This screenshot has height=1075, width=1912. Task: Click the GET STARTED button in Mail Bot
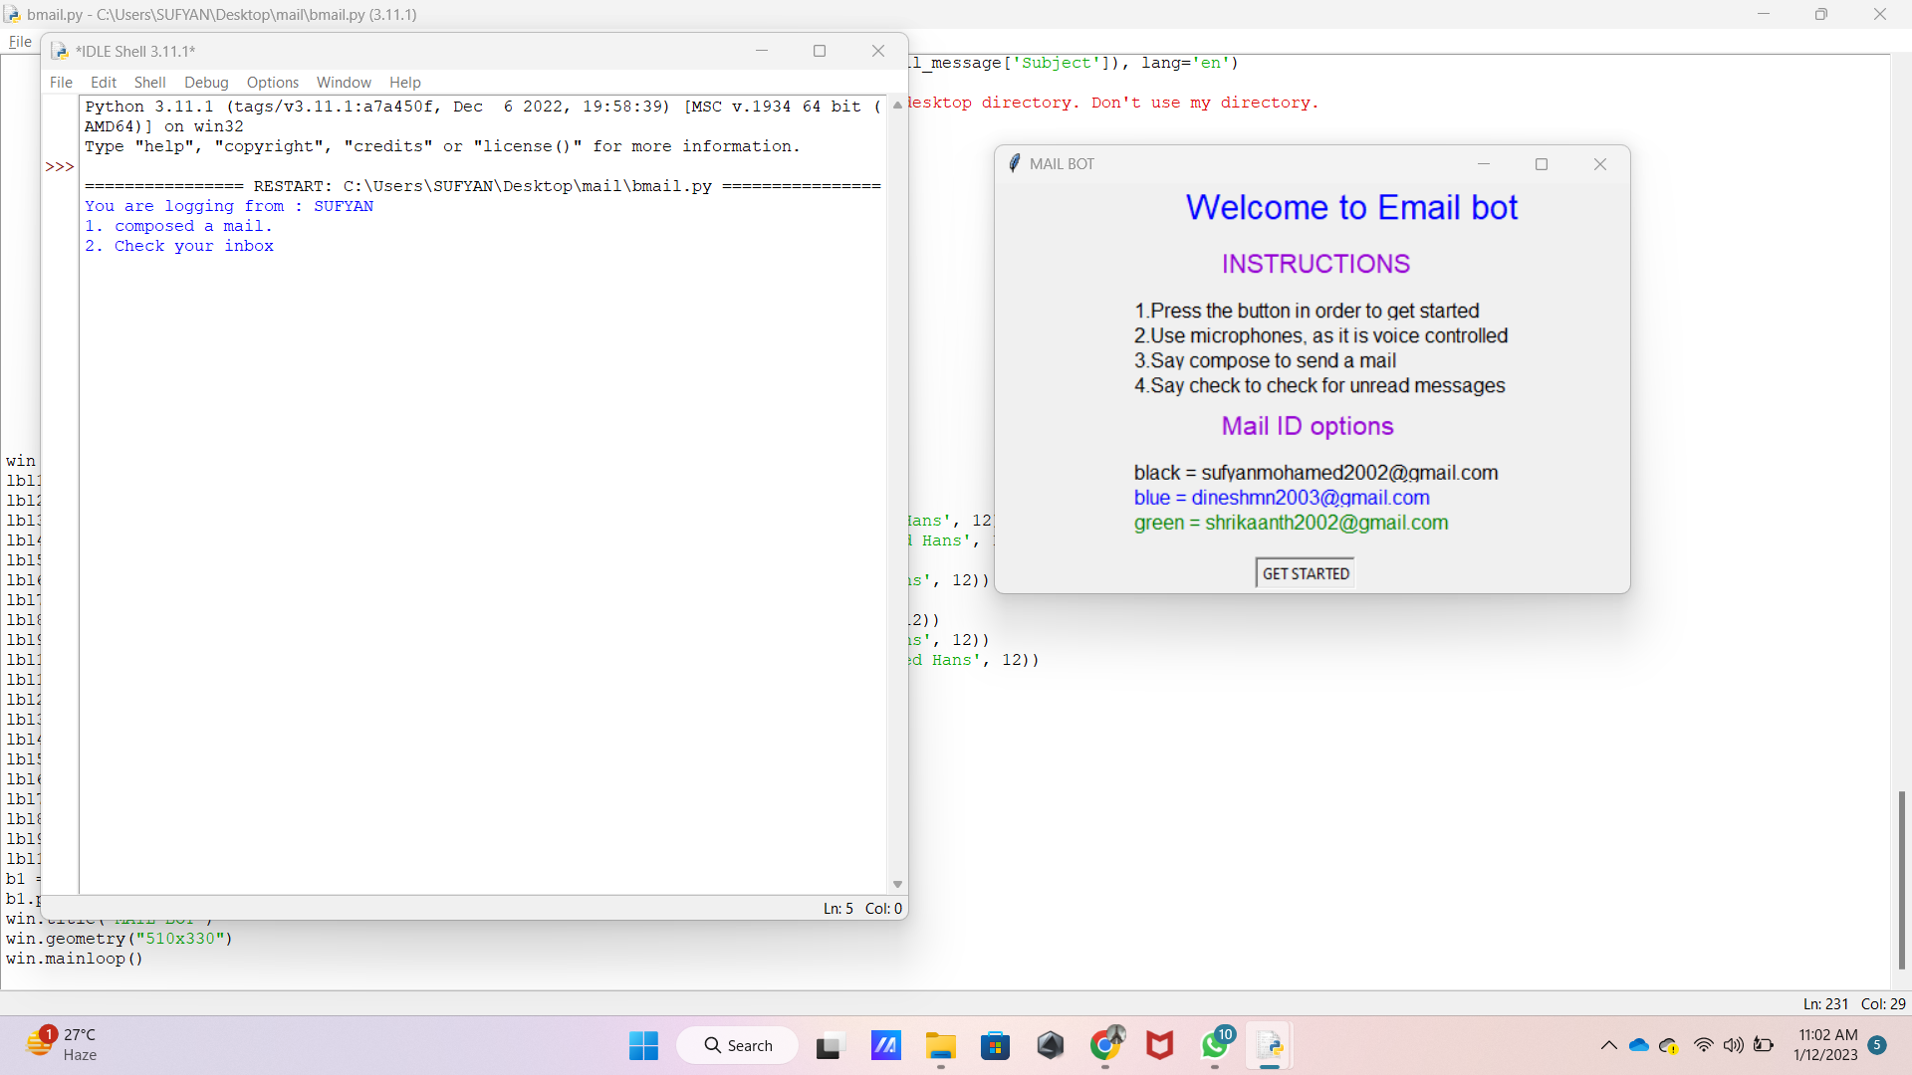coord(1305,572)
